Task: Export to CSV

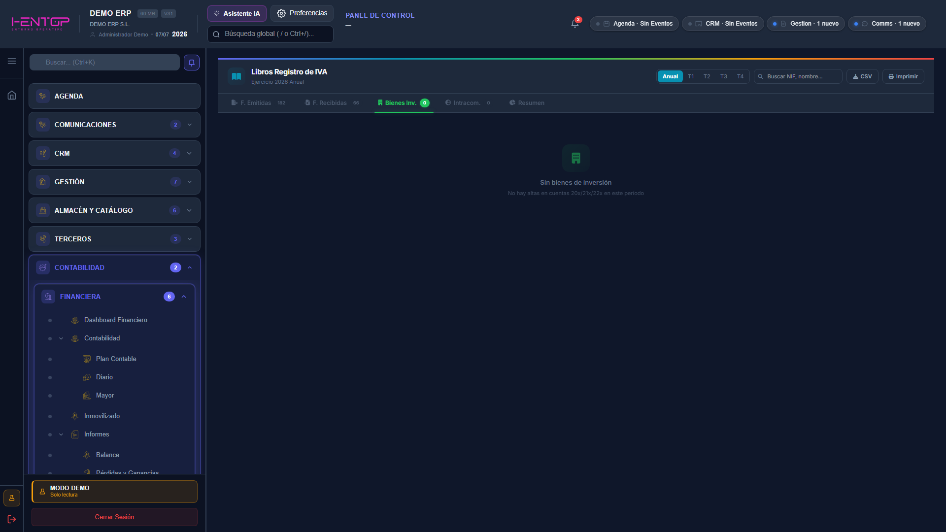Action: click(x=862, y=76)
